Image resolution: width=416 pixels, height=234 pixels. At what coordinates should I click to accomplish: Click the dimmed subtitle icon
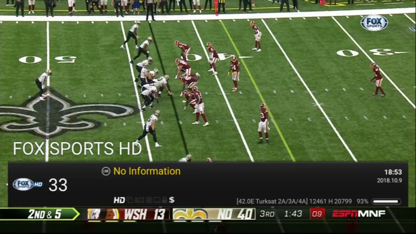tap(157, 200)
